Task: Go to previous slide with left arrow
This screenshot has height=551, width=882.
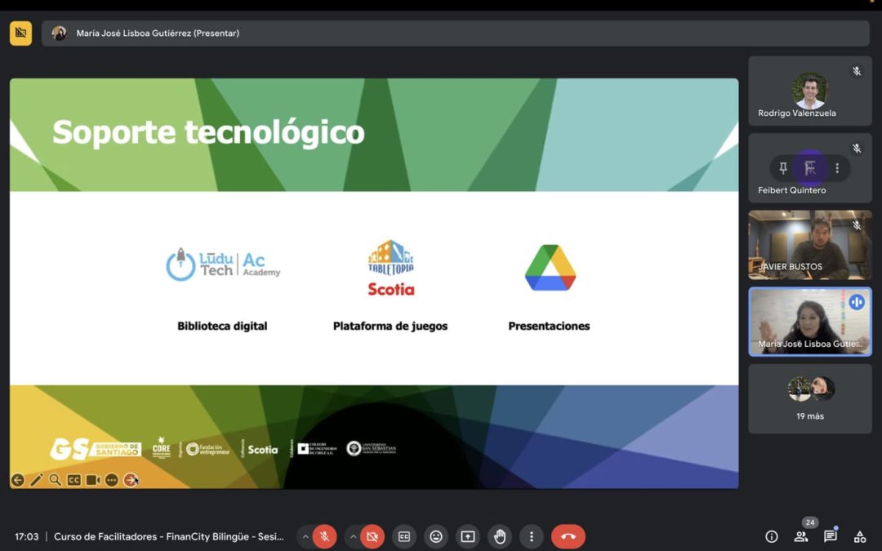Action: pos(17,480)
